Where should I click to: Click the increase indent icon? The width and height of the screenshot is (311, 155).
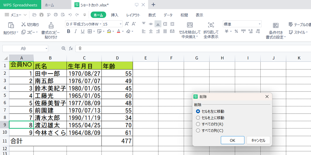(172, 24)
